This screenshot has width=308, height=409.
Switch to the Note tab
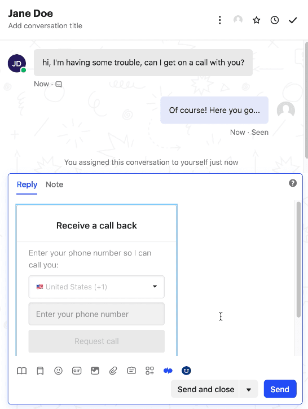[x=55, y=184]
